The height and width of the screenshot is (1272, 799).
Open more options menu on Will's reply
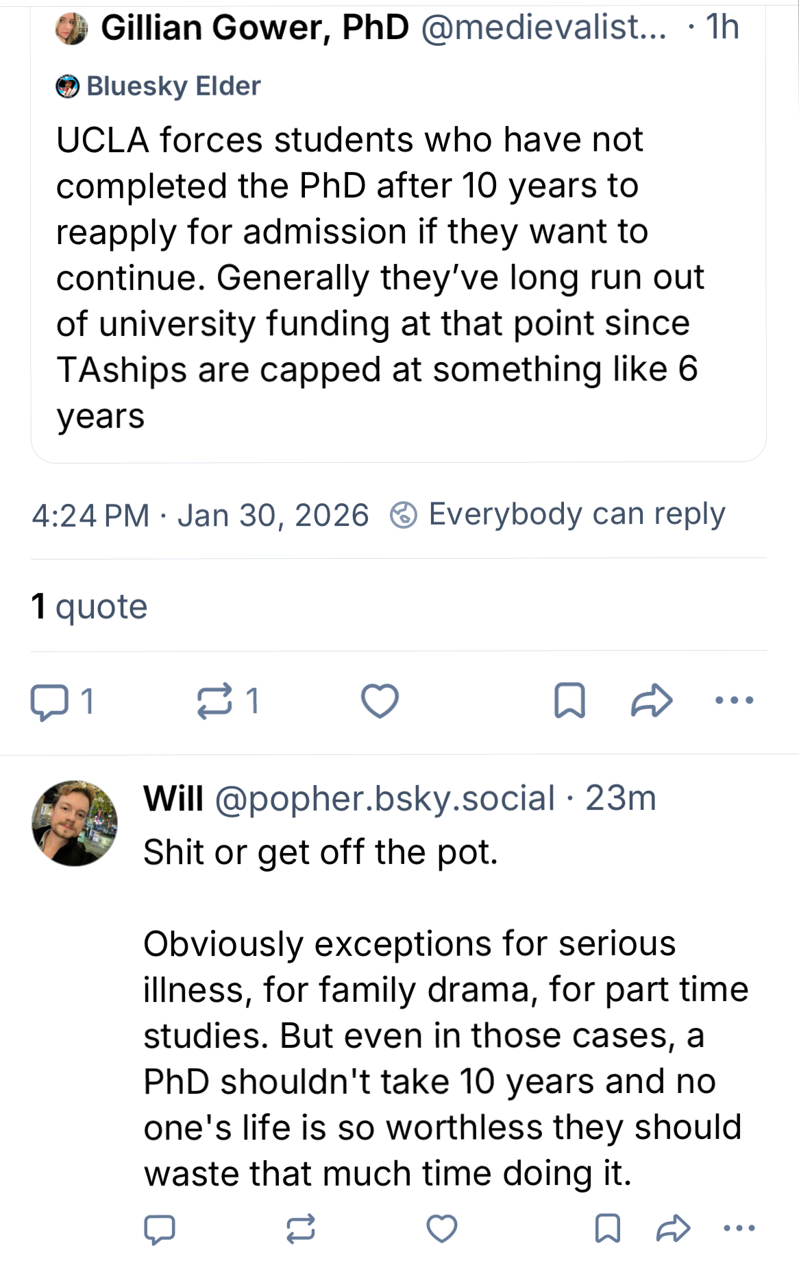pos(739,1229)
